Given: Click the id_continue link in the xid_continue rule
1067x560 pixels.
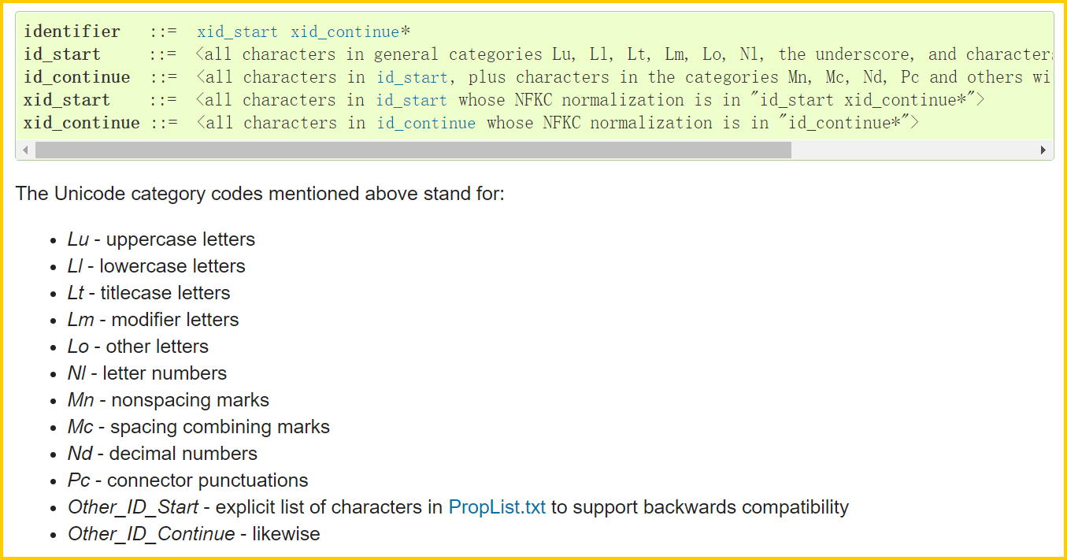Looking at the screenshot, I should 426,122.
